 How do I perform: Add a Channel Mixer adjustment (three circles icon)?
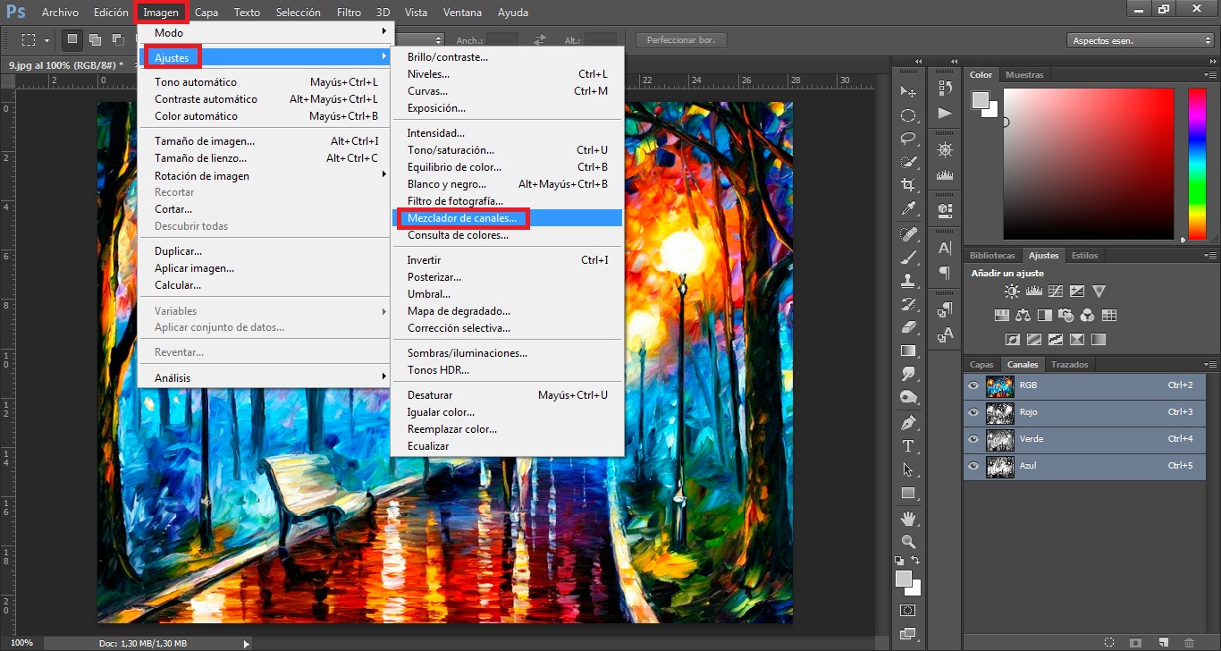[1088, 316]
